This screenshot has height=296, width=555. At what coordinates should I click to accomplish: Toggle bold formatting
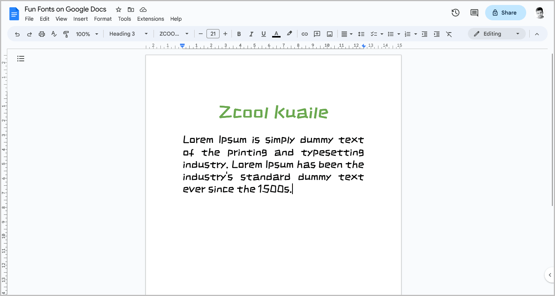(239, 34)
